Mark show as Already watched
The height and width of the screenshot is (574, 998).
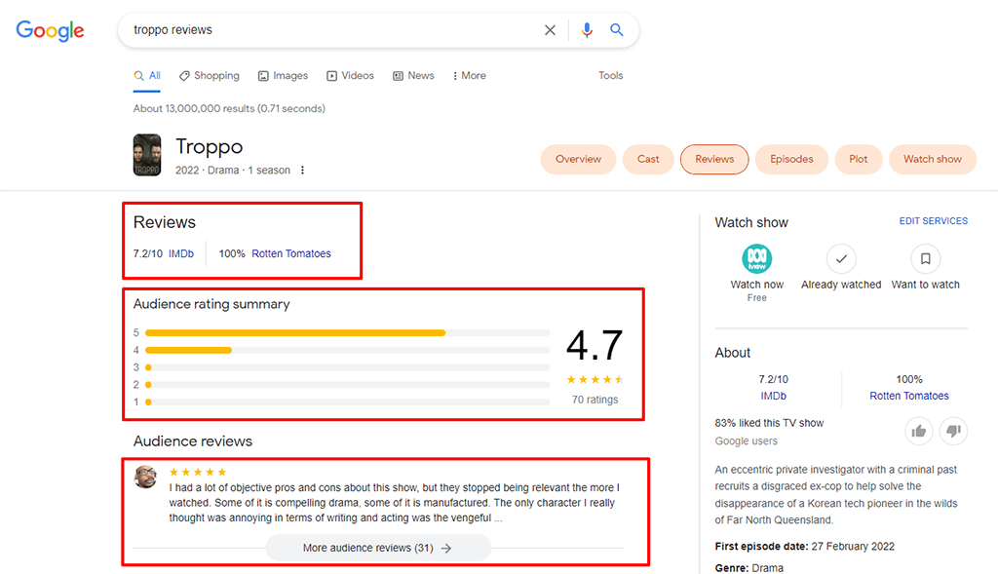(x=841, y=258)
